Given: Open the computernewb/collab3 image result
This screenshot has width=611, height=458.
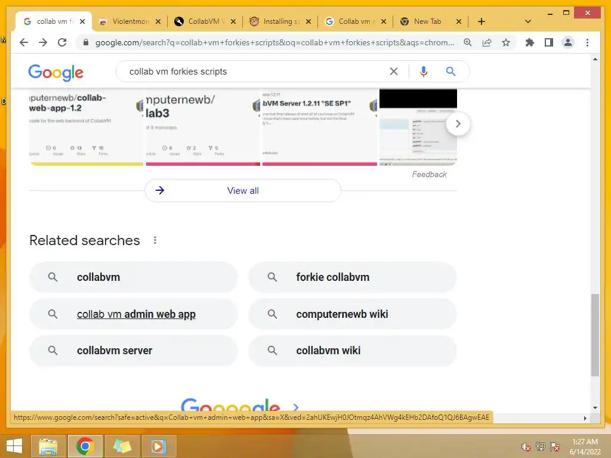Looking at the screenshot, I should [x=203, y=127].
